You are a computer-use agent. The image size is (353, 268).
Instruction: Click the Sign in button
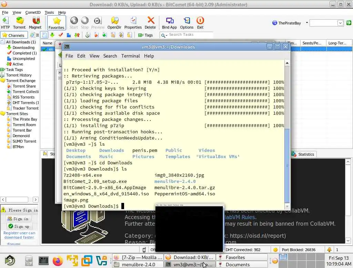pyautogui.click(x=19, y=219)
